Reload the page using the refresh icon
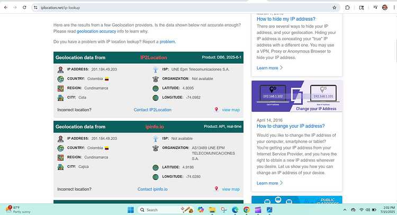Image resolution: width=397 pixels, height=215 pixels. point(24,7)
